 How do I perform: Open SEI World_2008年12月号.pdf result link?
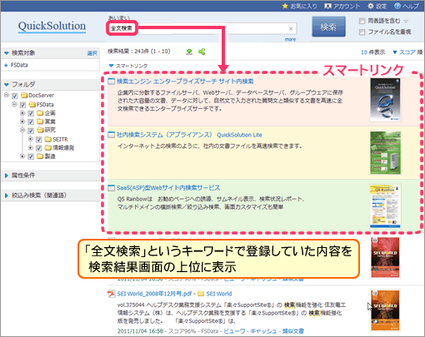click(x=154, y=294)
